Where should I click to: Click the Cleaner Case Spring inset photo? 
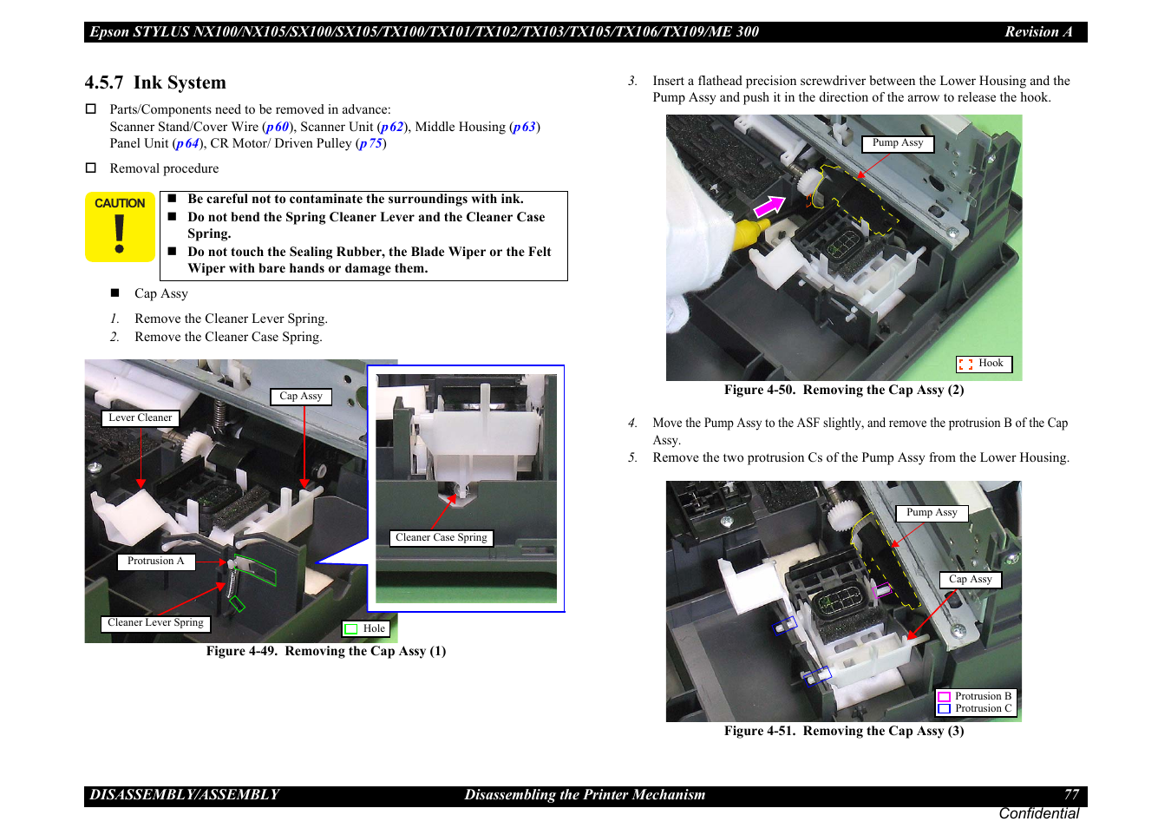466,489
